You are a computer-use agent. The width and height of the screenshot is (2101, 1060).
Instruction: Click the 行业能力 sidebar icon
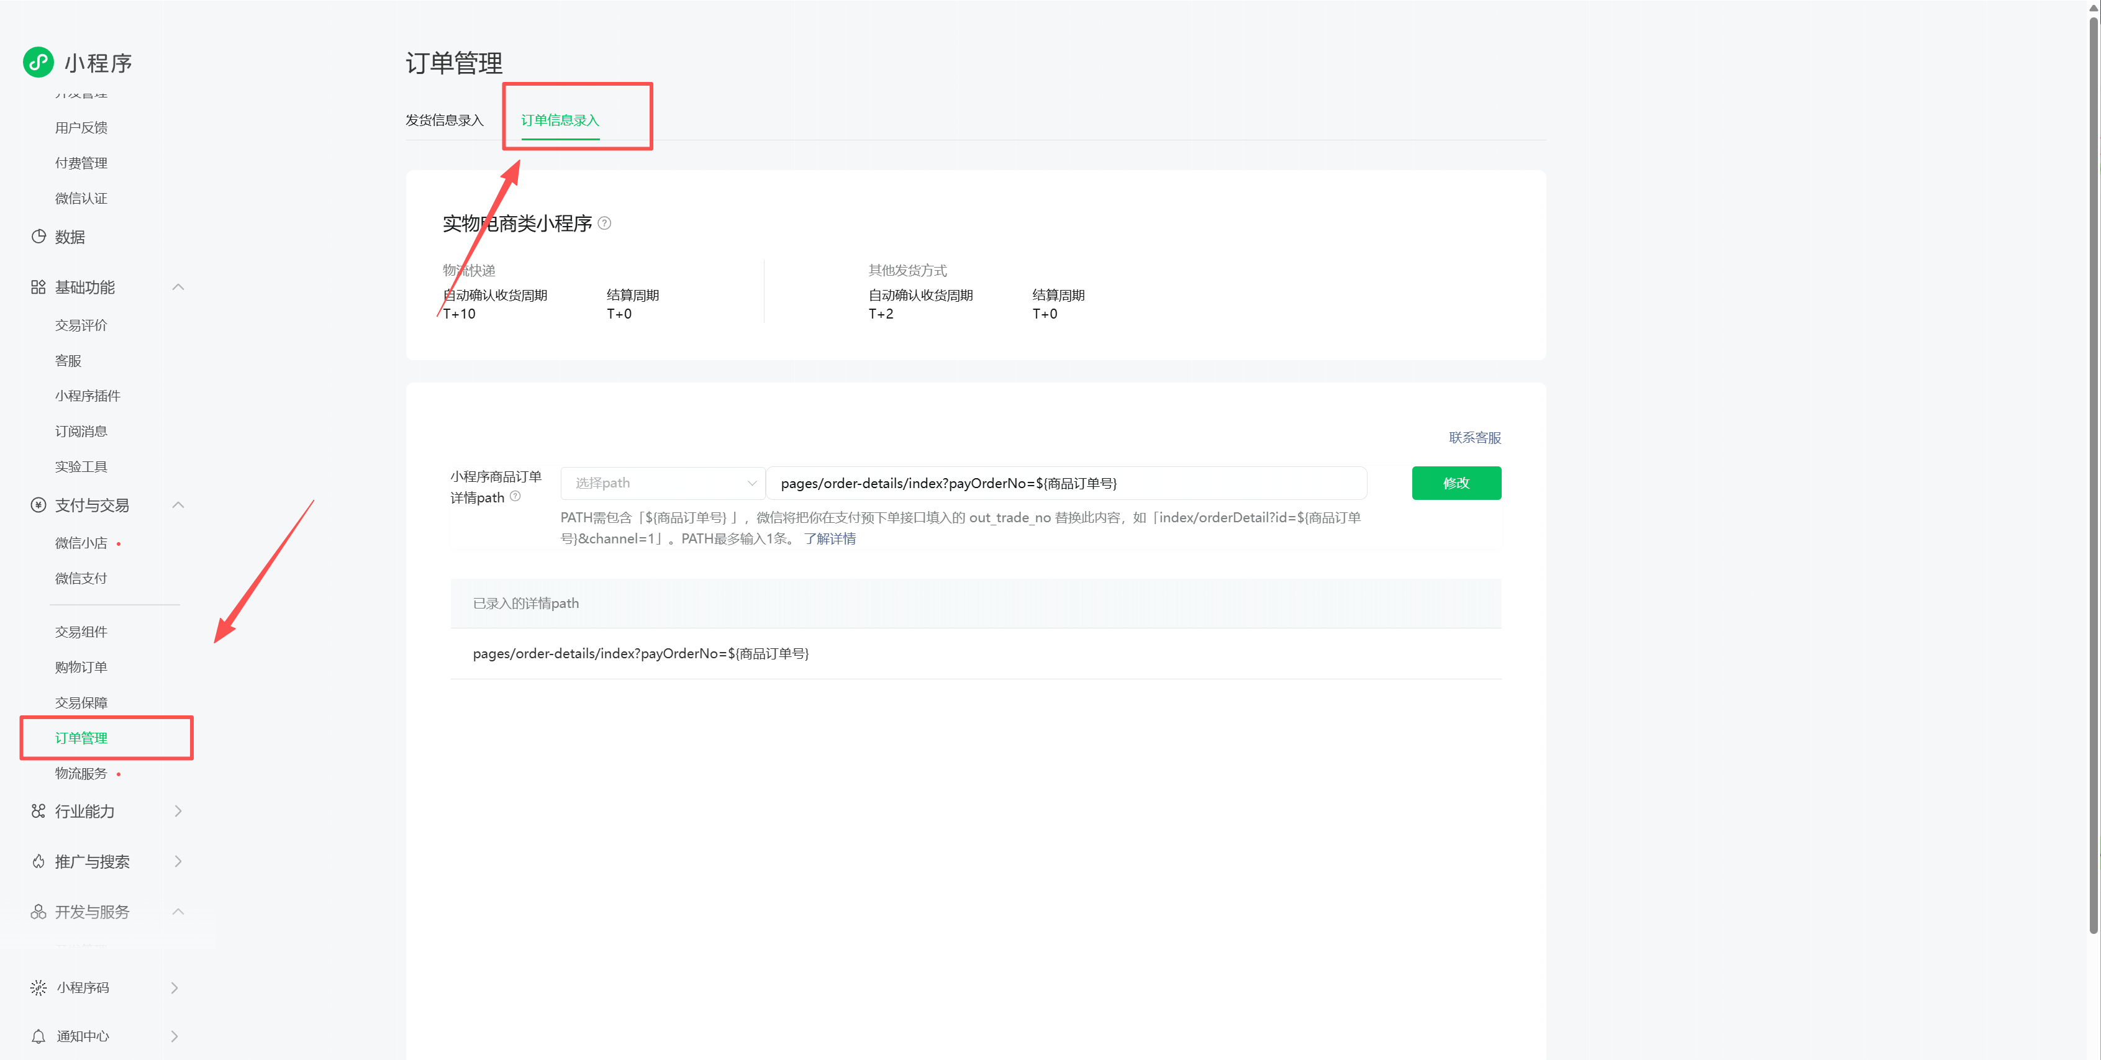coord(39,810)
